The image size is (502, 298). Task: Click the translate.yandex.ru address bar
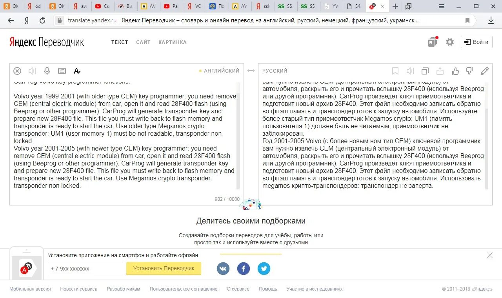92,20
